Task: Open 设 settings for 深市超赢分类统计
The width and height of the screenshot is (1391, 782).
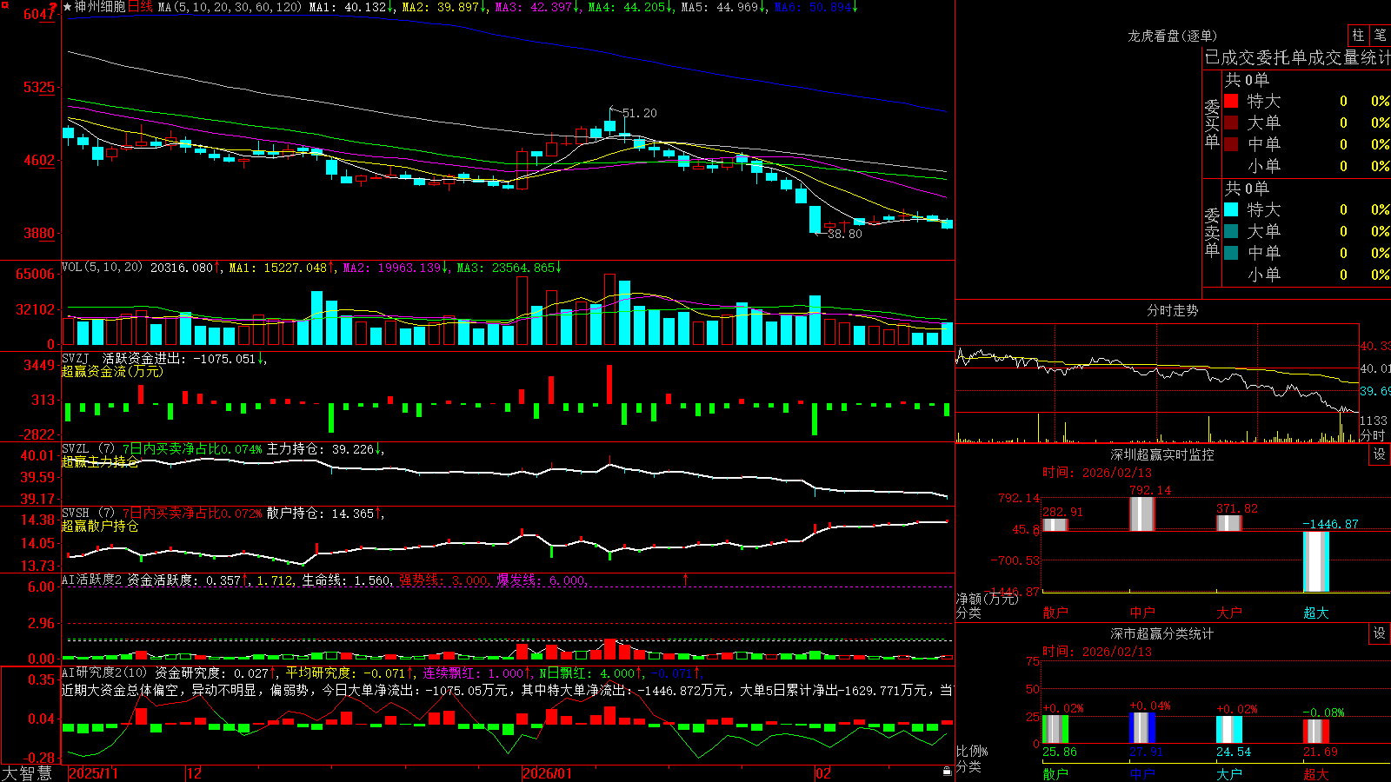Action: [x=1379, y=633]
